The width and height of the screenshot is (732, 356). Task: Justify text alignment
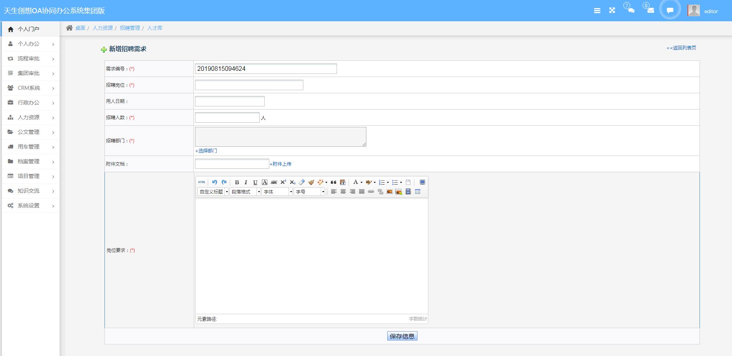361,192
